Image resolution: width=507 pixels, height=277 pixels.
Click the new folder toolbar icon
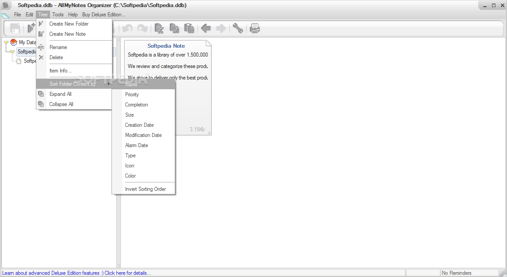[31, 28]
